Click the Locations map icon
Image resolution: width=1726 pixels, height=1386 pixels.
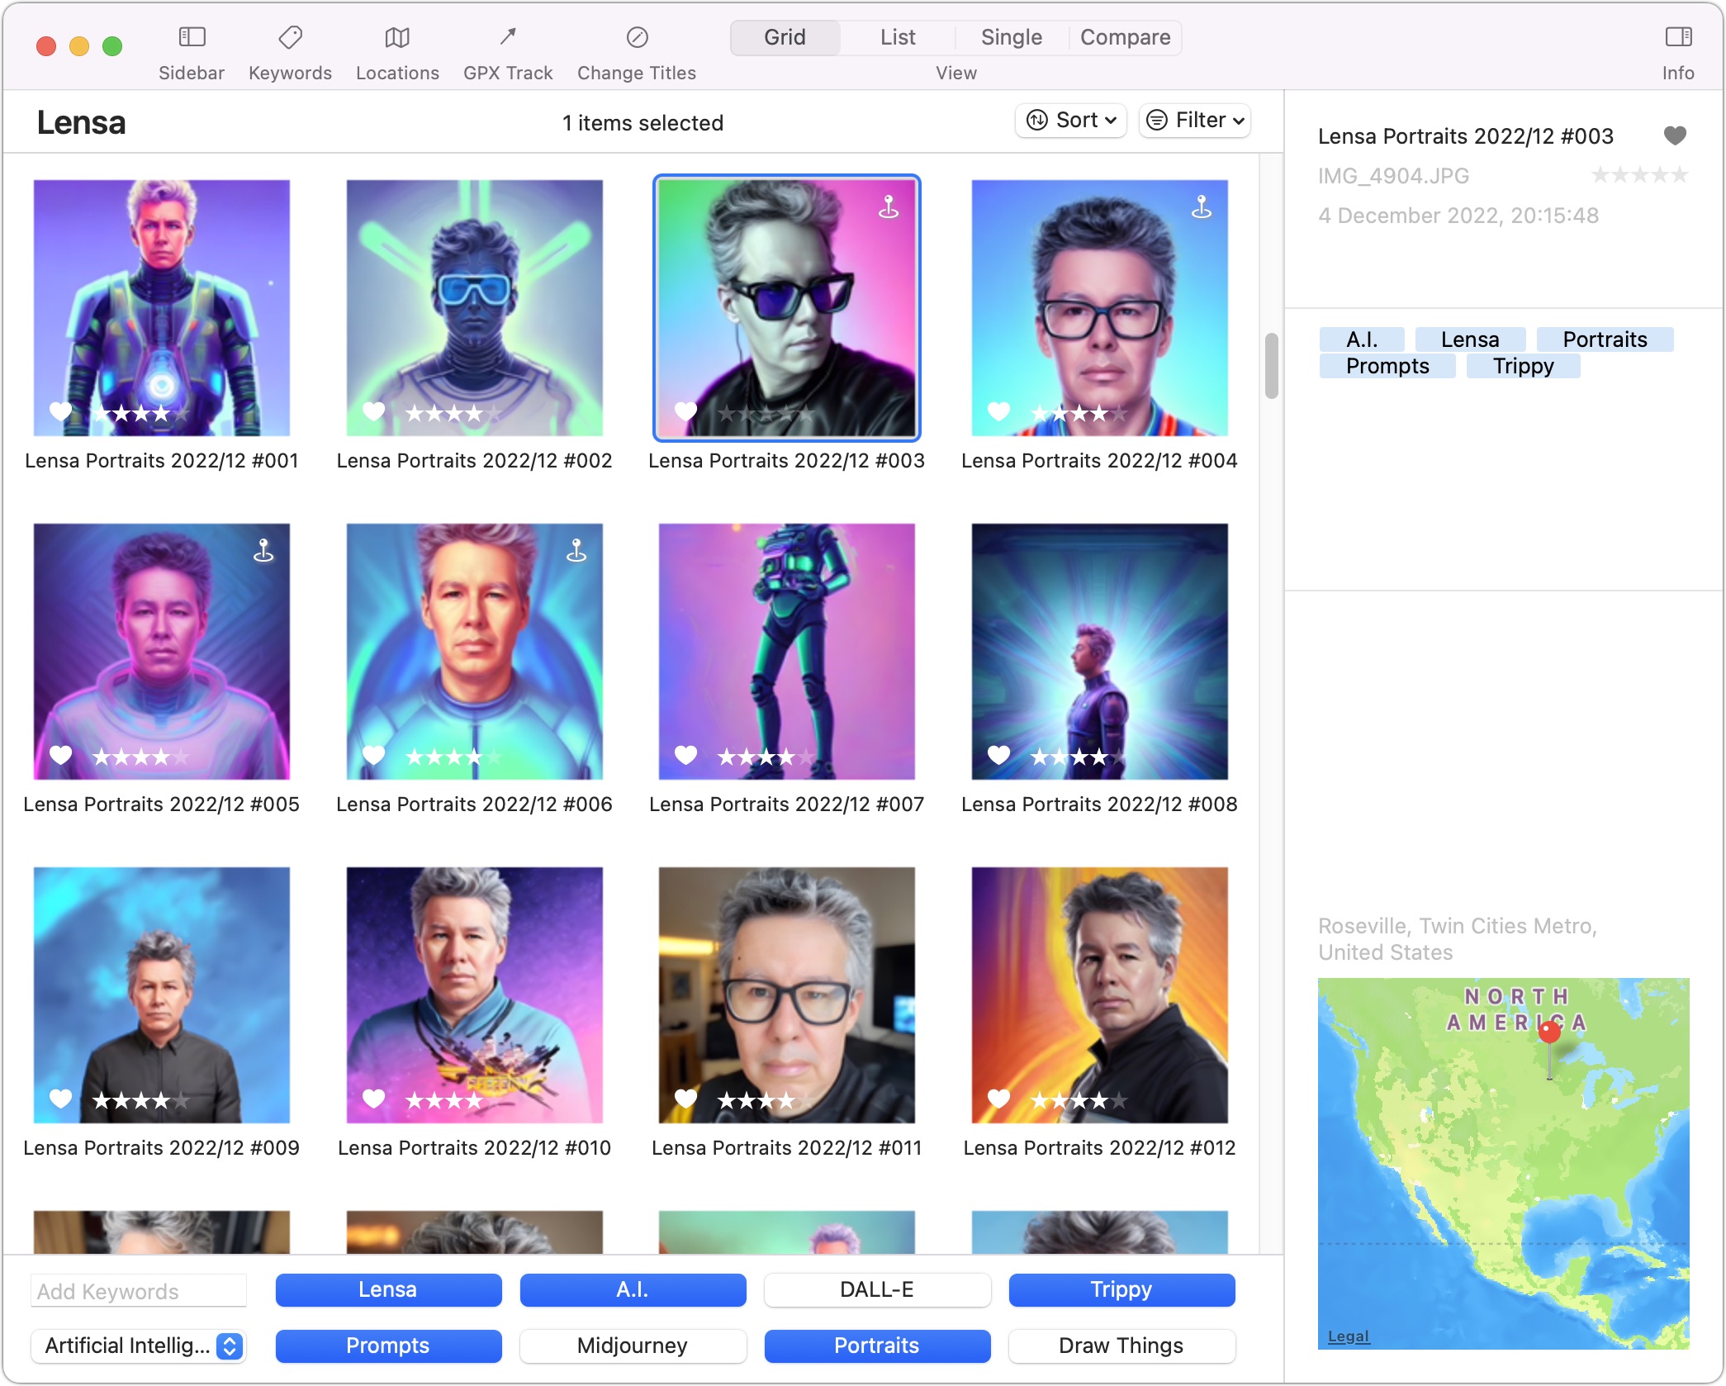click(x=397, y=37)
